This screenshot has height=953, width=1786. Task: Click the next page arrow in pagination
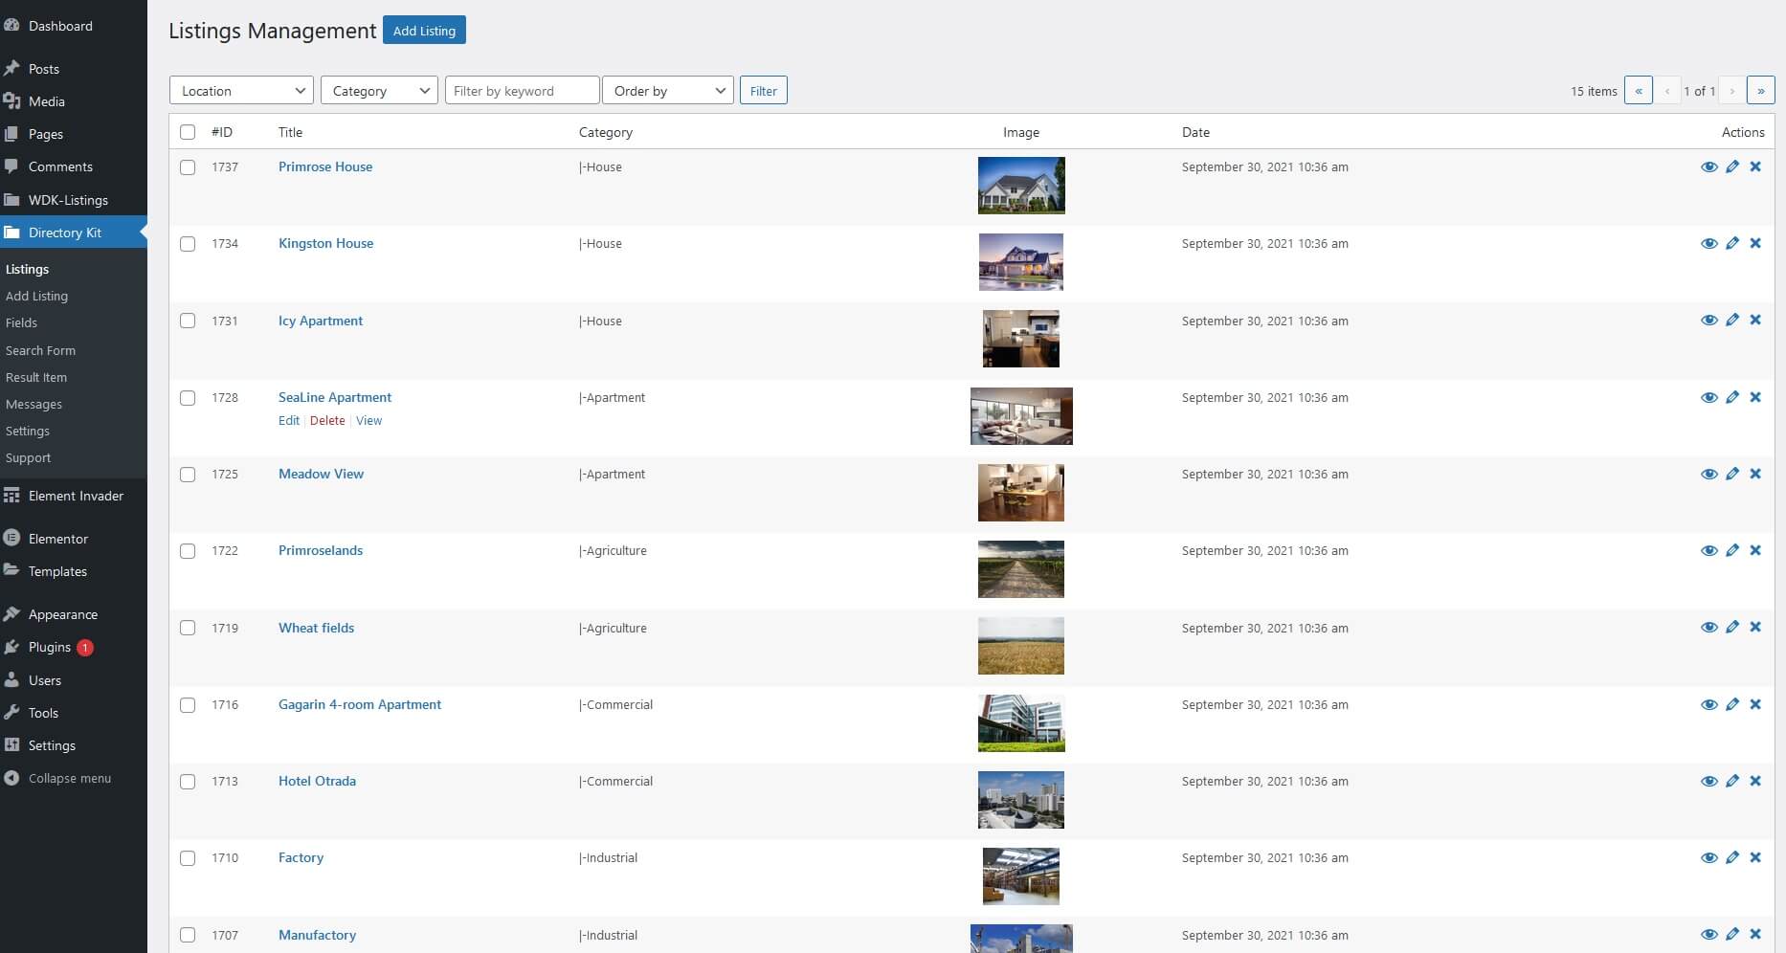tap(1732, 90)
